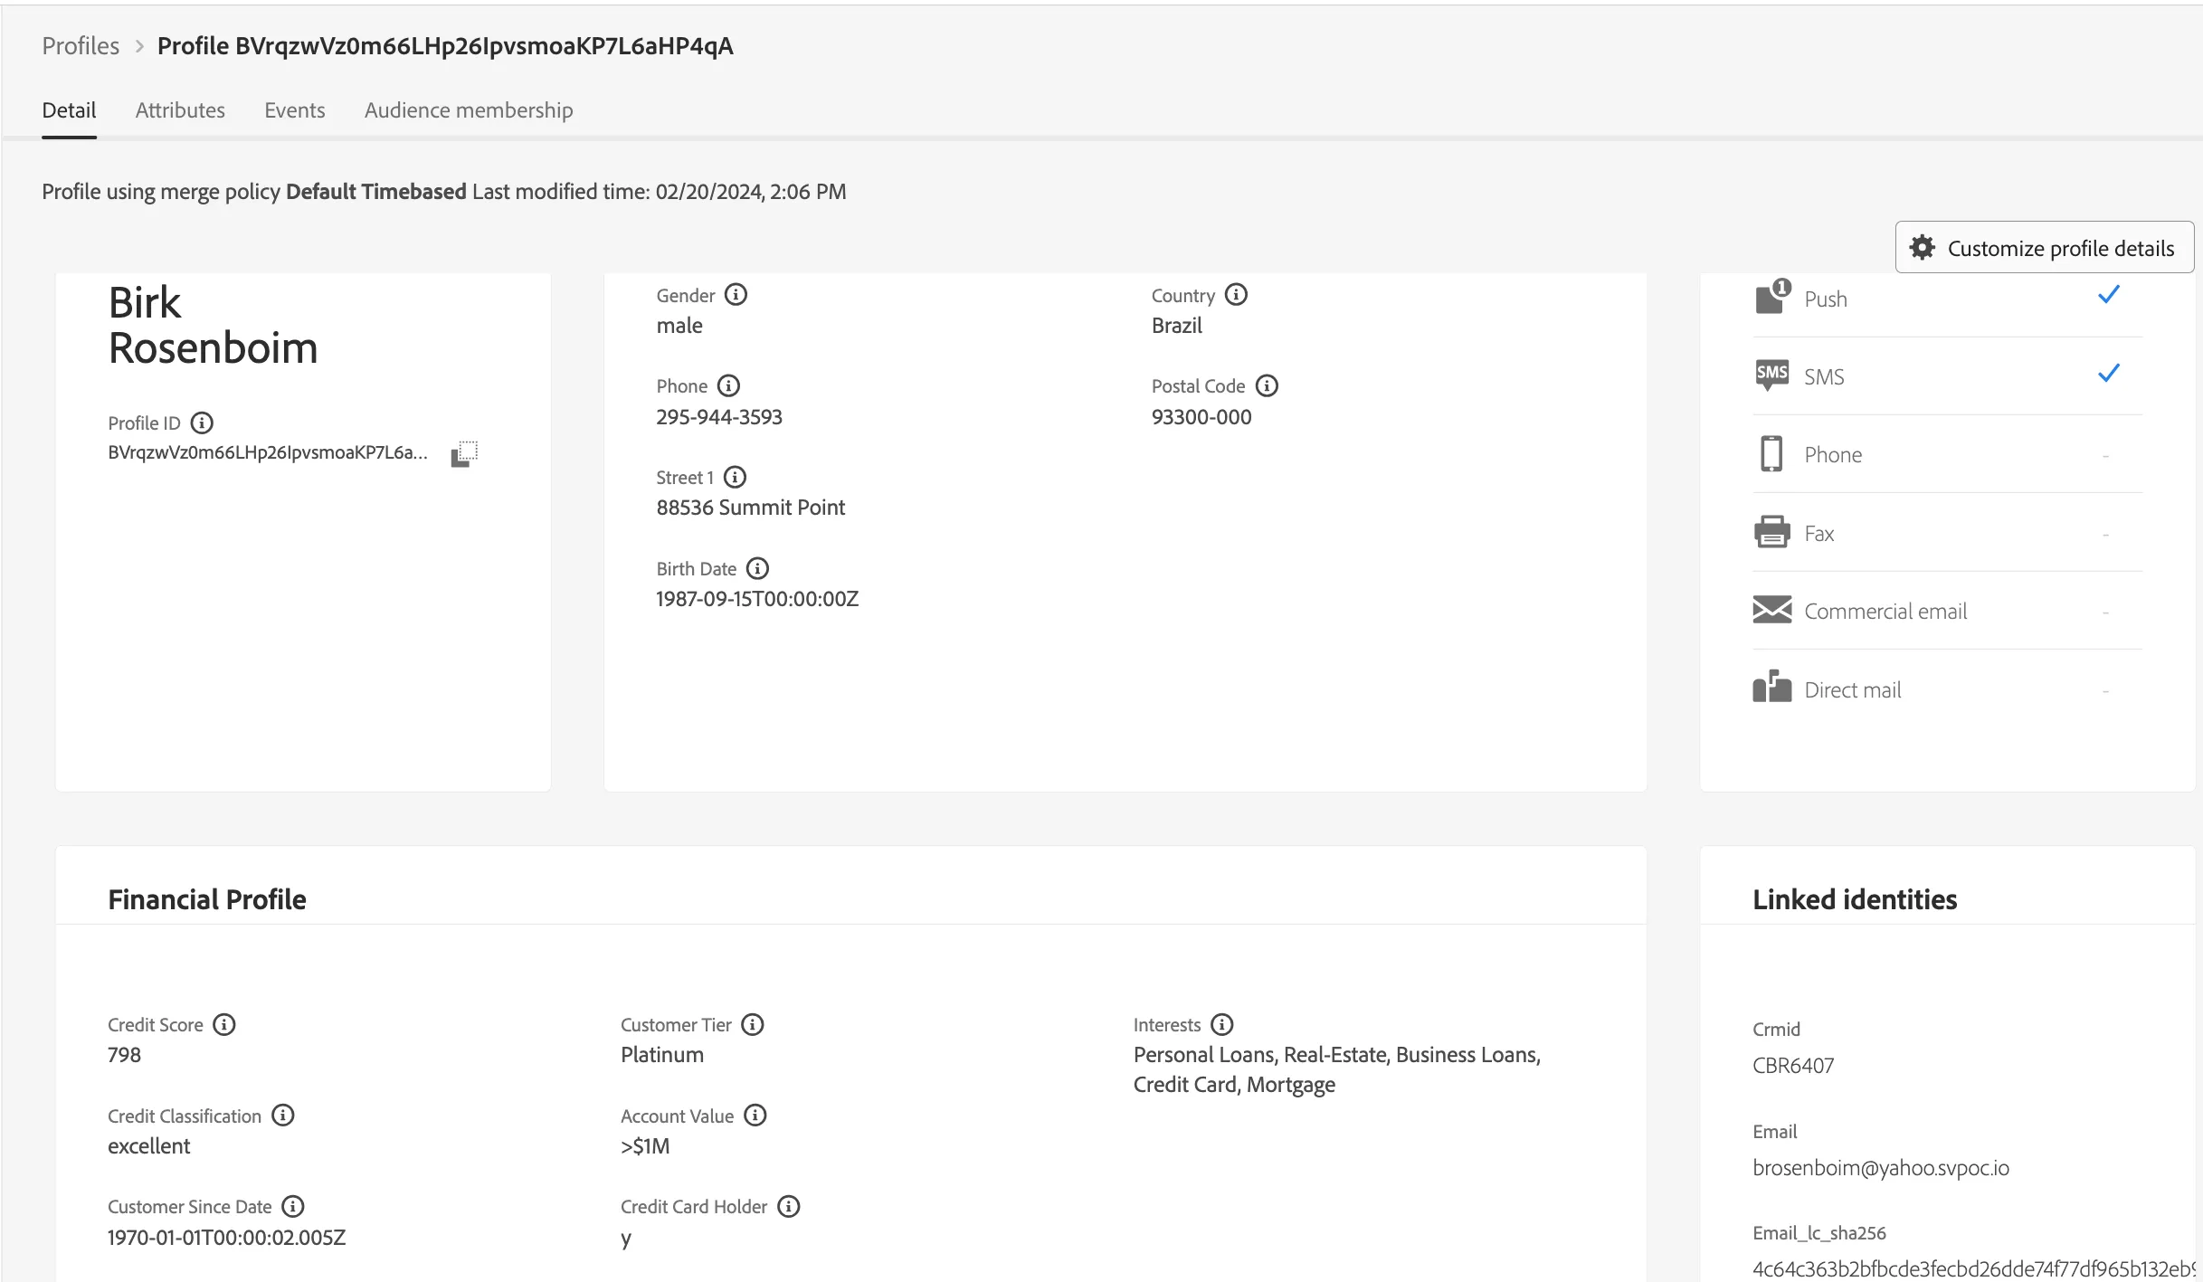Click the Push preference checkmark
Viewport: 2203px width, 1282px height.
click(x=2109, y=295)
